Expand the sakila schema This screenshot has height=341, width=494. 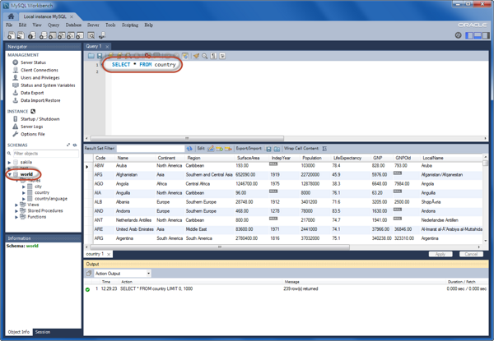click(x=10, y=162)
